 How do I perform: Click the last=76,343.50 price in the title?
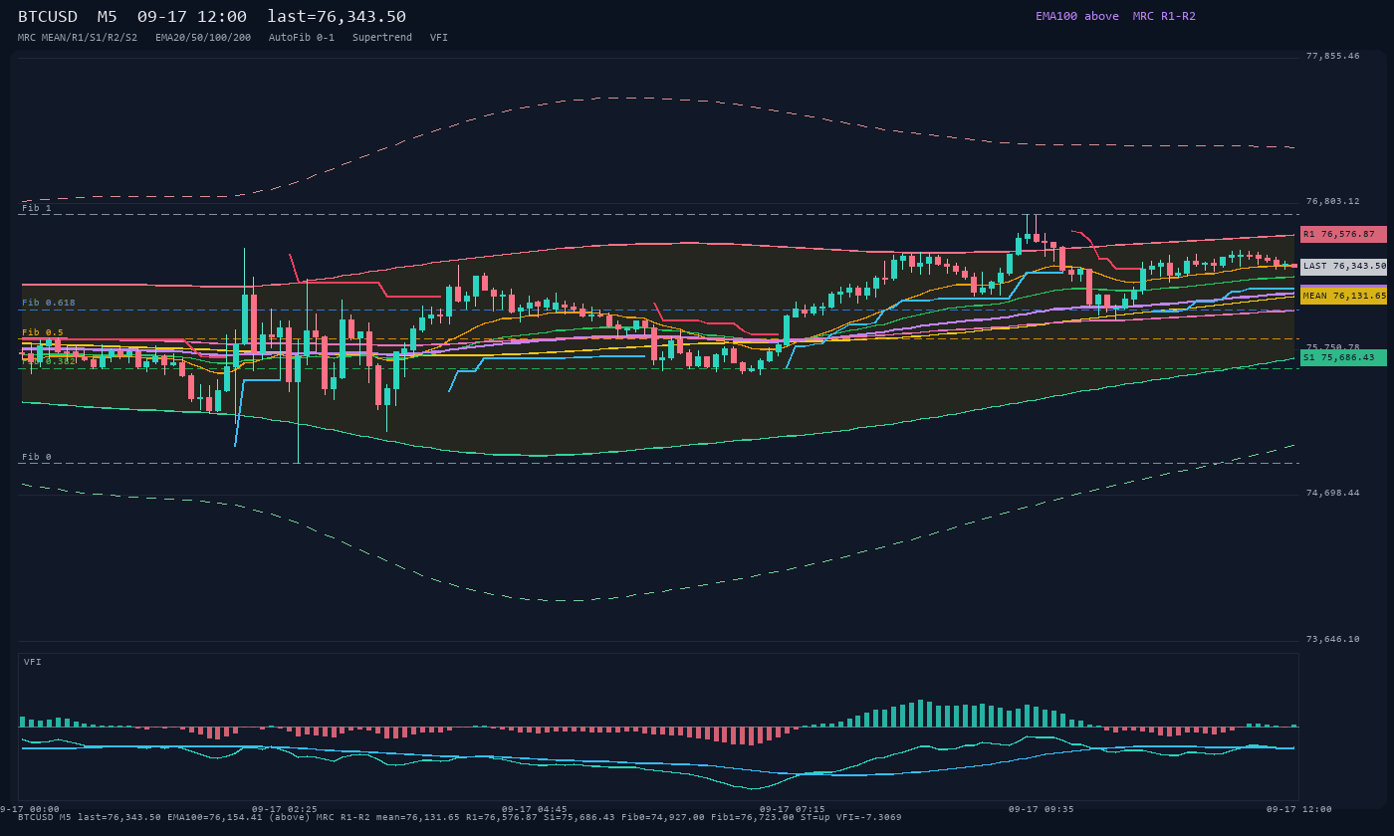(x=337, y=16)
